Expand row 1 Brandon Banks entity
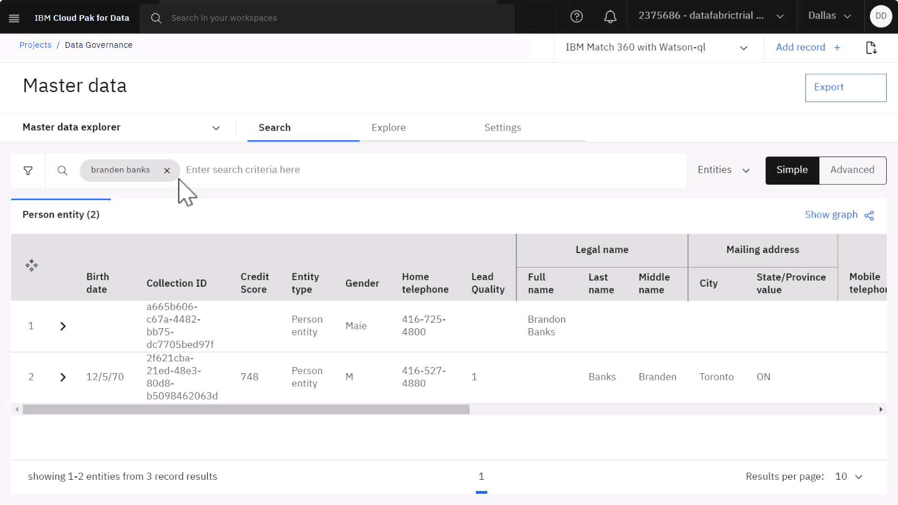The height and width of the screenshot is (505, 898). pos(63,326)
